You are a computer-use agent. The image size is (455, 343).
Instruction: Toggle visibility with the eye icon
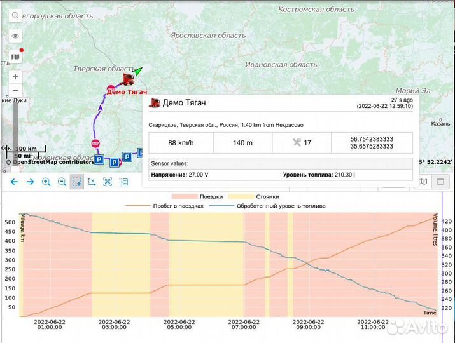[15, 36]
